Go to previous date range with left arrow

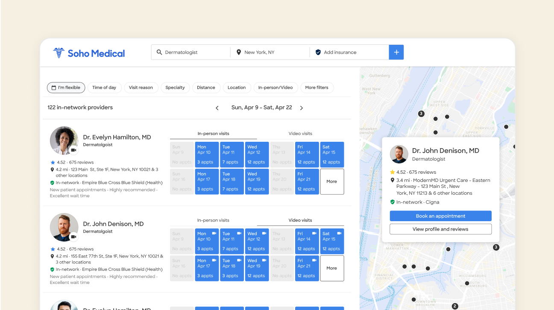[217, 108]
